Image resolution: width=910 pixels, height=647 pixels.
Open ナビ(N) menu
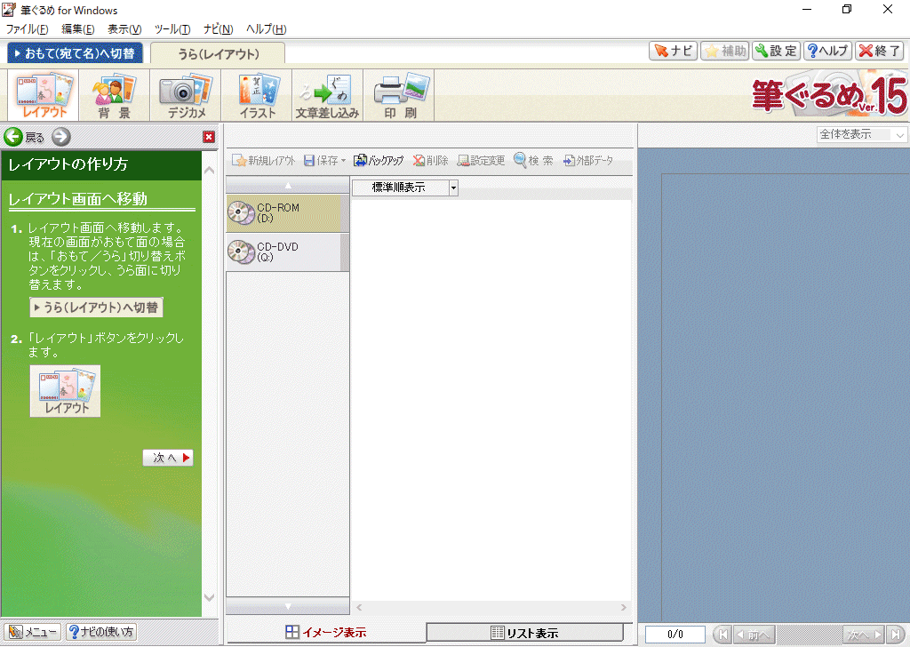point(219,29)
